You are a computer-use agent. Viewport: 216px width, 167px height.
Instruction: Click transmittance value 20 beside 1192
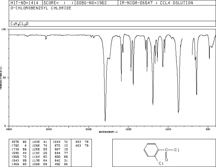point(45,153)
